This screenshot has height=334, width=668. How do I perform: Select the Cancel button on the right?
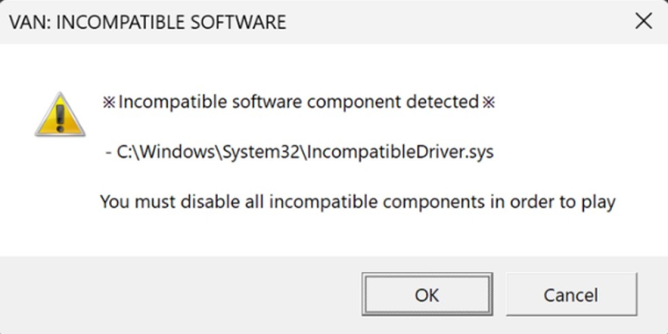[571, 295]
